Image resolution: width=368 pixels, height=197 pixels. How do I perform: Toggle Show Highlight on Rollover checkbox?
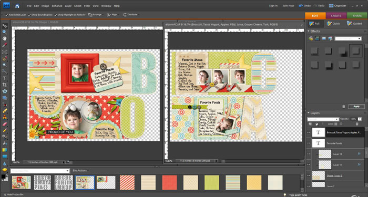click(x=56, y=15)
